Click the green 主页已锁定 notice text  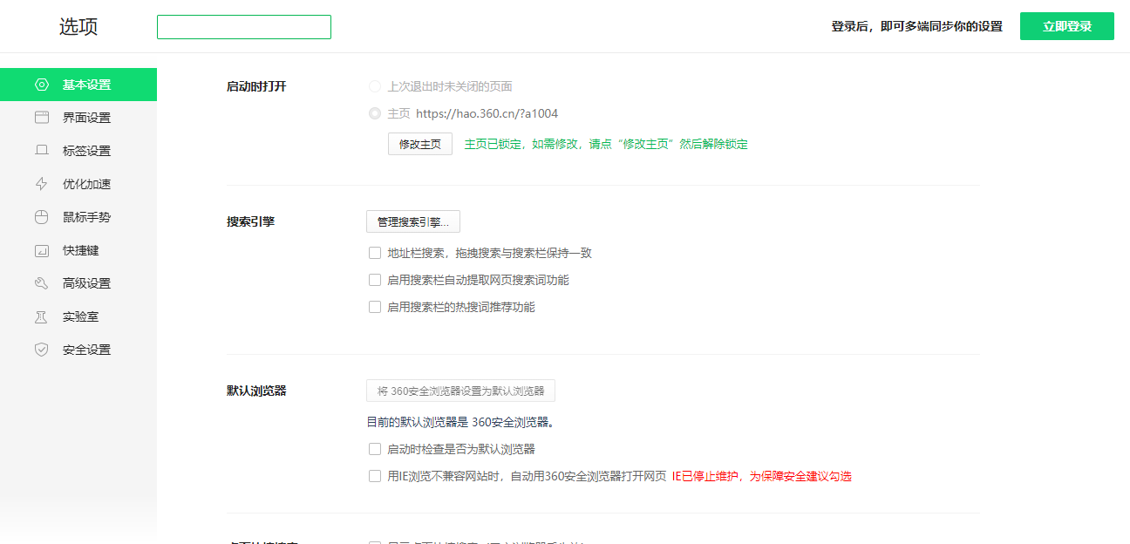[606, 144]
